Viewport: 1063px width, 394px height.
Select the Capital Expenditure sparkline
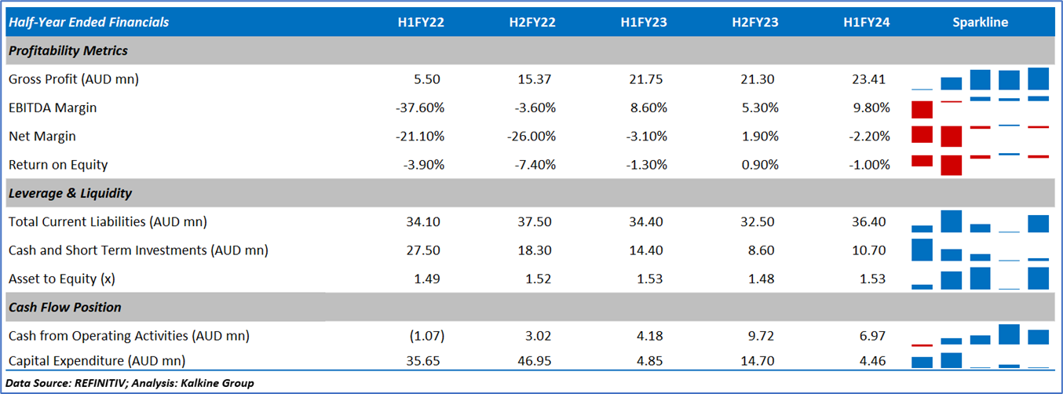click(981, 359)
